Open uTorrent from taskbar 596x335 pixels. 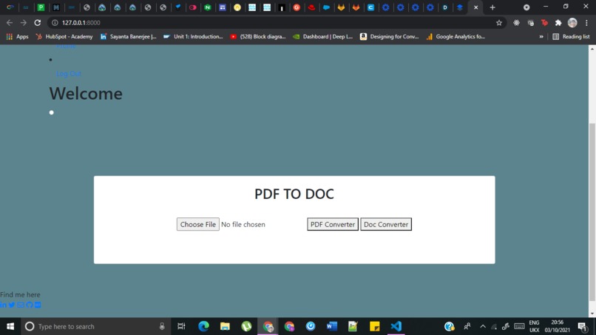click(246, 326)
